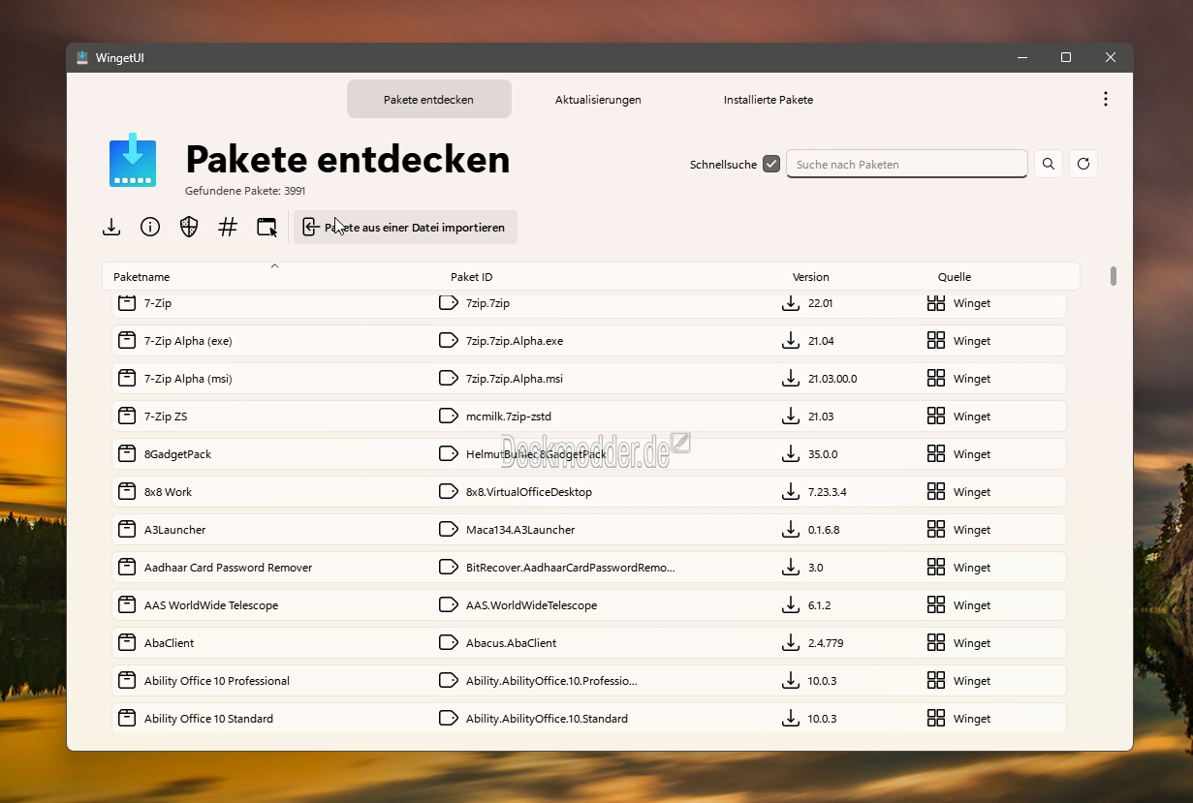
Task: Go to the Installierte Pakete tab
Action: (769, 99)
